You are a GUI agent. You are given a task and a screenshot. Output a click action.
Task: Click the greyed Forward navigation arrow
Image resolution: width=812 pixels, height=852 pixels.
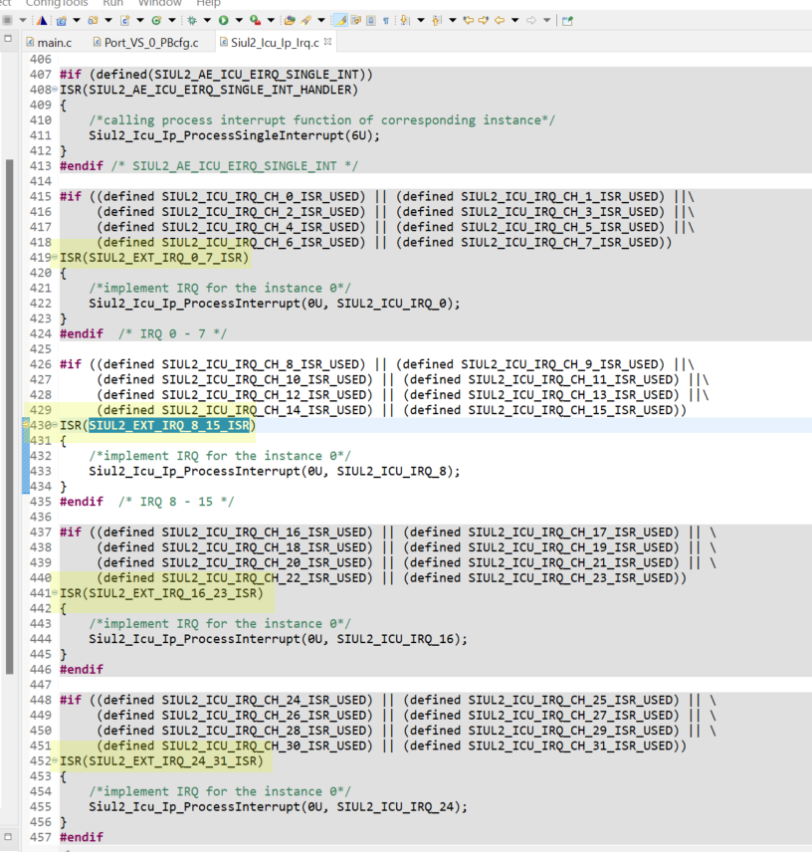[531, 21]
